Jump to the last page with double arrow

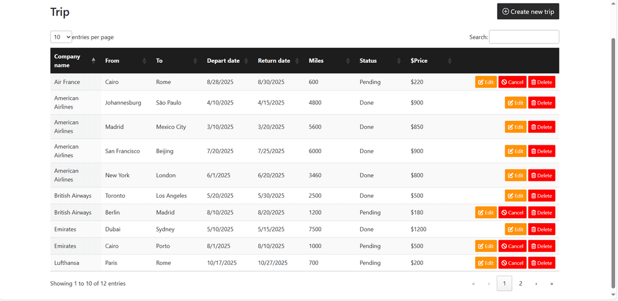[x=551, y=284]
